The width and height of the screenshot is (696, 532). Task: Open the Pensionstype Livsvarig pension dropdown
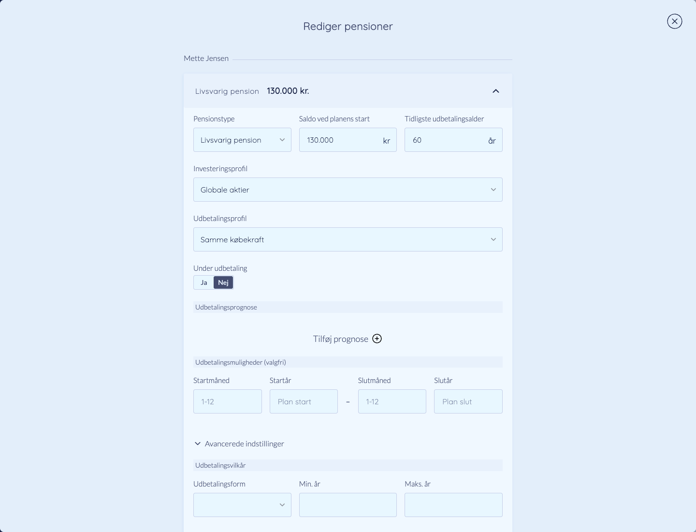(x=242, y=140)
